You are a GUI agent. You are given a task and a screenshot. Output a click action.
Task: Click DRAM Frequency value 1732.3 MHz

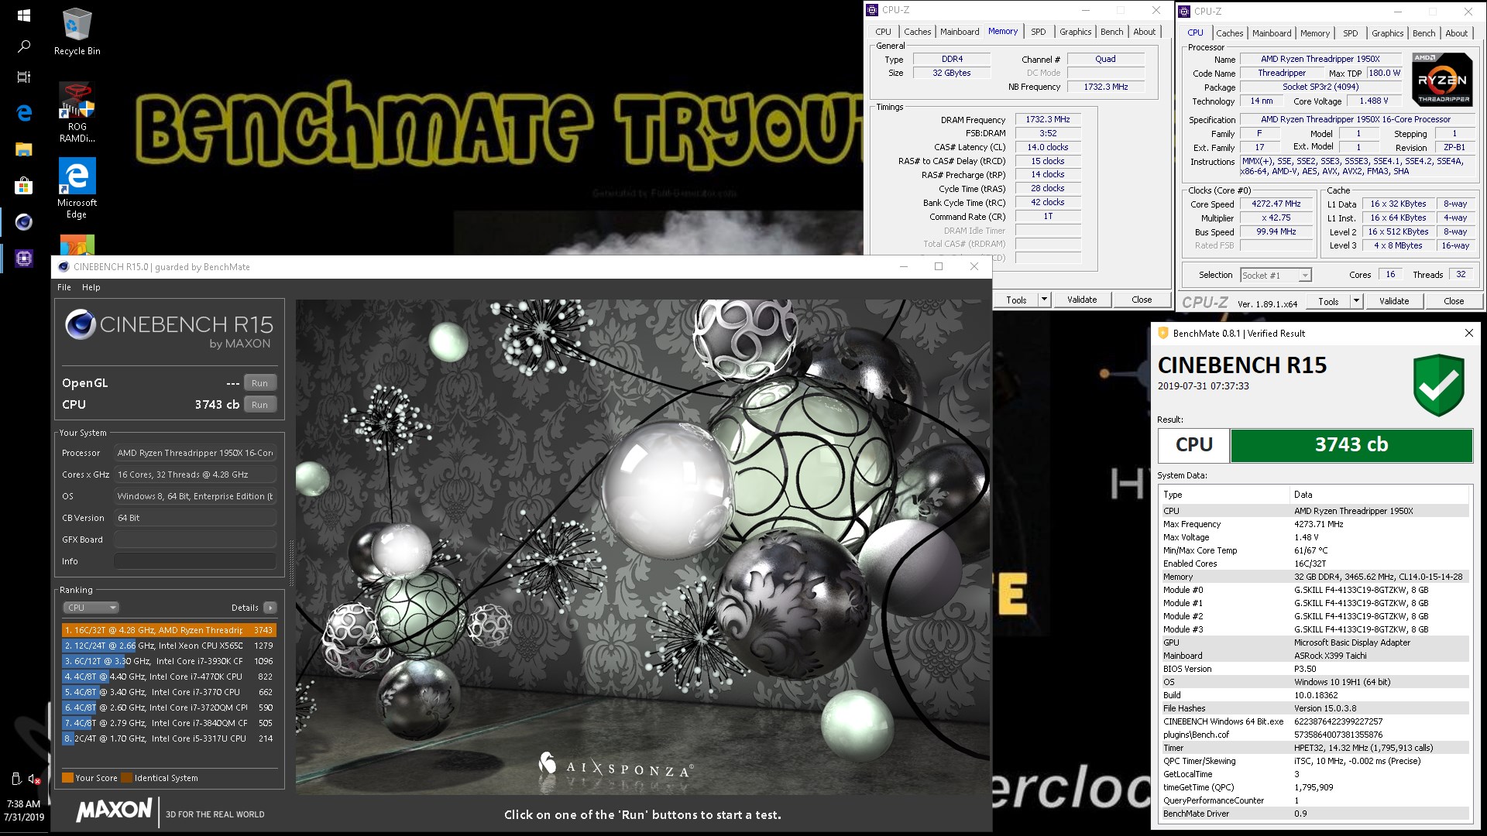pyautogui.click(x=1048, y=119)
